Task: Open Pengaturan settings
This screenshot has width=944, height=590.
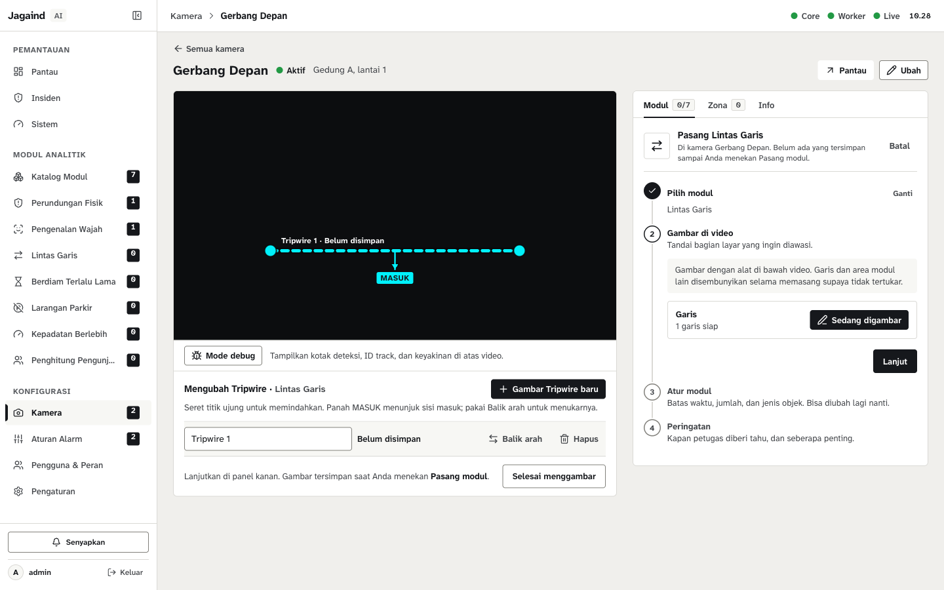Action: coord(78,491)
